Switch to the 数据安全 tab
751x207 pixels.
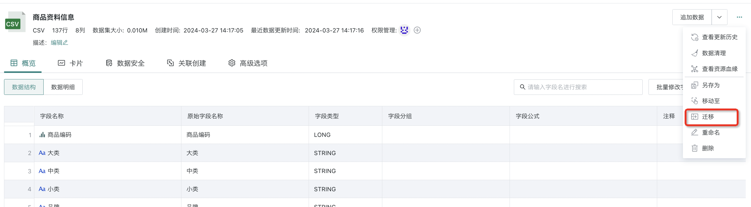(x=125, y=63)
